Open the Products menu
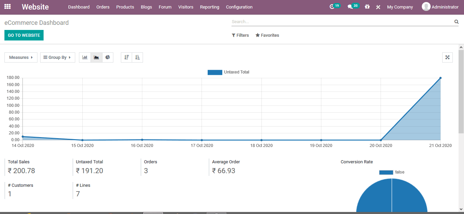Viewport: 464px width, 214px height. coord(125,7)
